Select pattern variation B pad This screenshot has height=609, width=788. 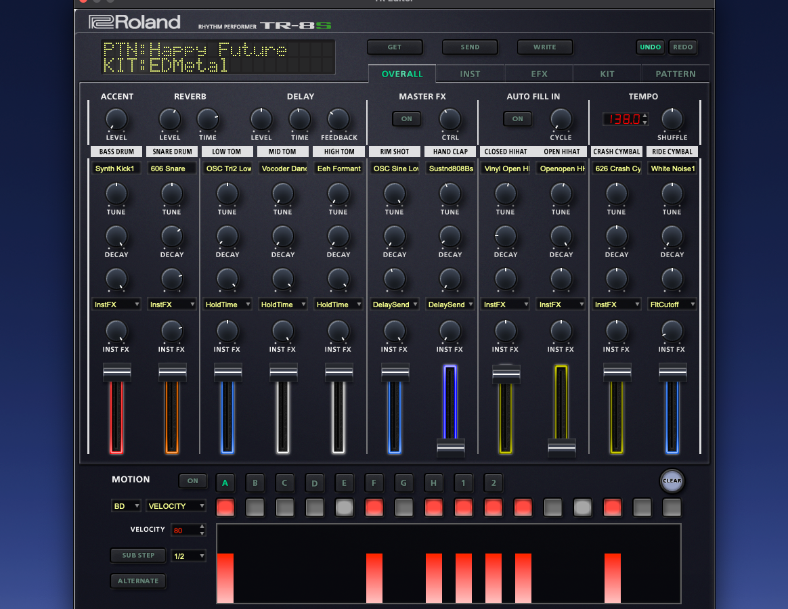[x=255, y=482]
